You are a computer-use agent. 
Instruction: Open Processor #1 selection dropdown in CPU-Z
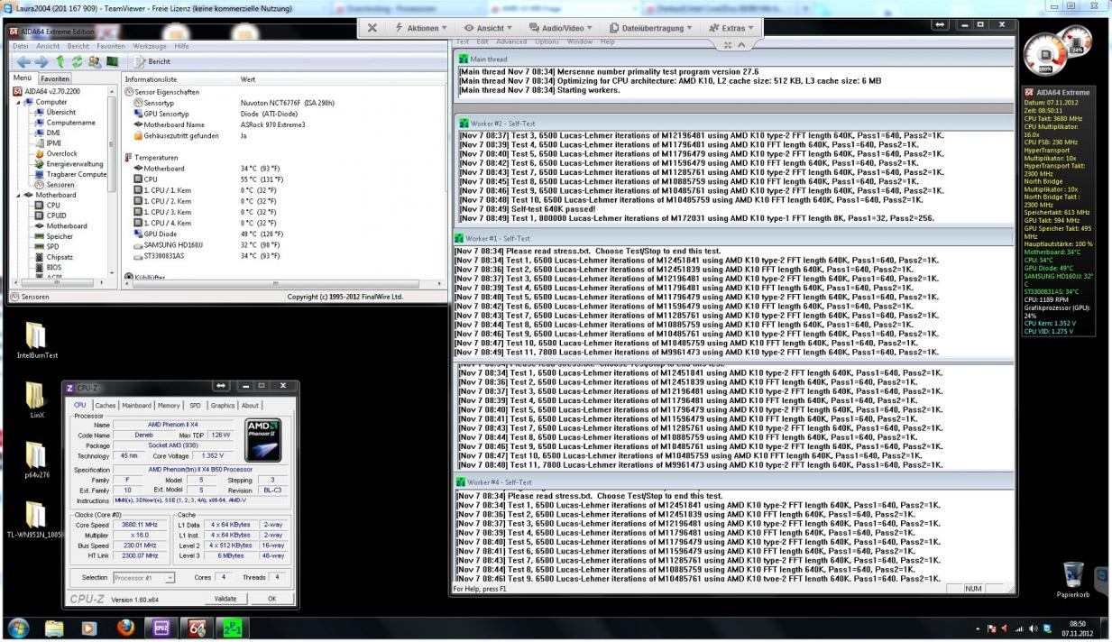point(143,577)
